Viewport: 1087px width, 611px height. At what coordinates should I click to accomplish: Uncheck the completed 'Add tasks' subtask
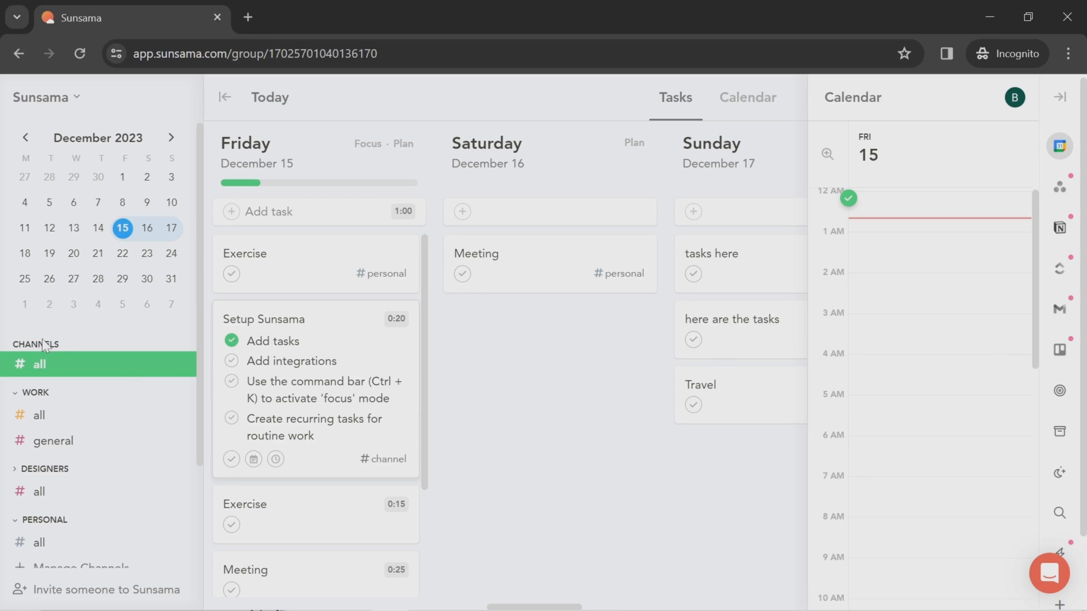coord(231,340)
